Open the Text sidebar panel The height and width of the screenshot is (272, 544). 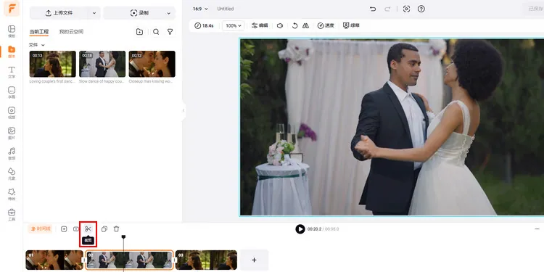click(12, 72)
